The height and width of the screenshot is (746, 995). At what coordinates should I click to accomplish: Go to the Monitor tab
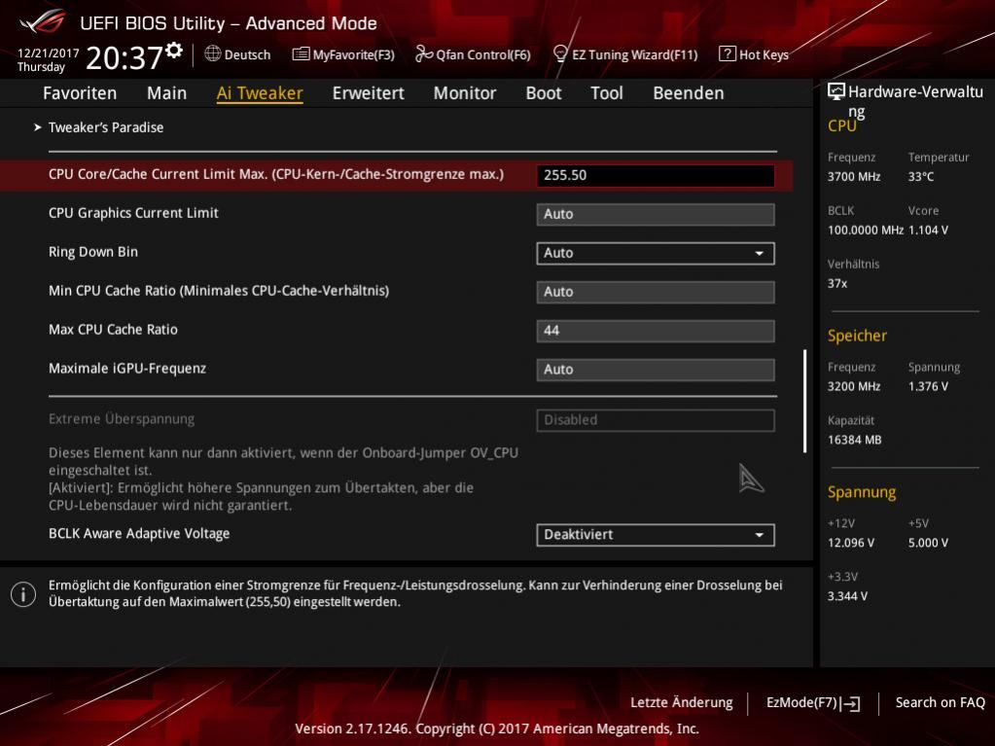(x=465, y=93)
